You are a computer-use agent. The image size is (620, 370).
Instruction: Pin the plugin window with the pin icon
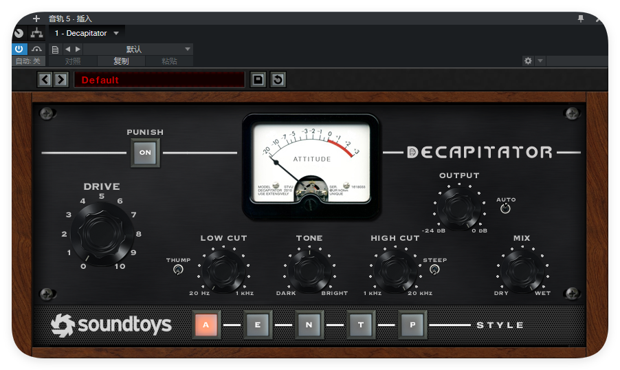pos(580,19)
